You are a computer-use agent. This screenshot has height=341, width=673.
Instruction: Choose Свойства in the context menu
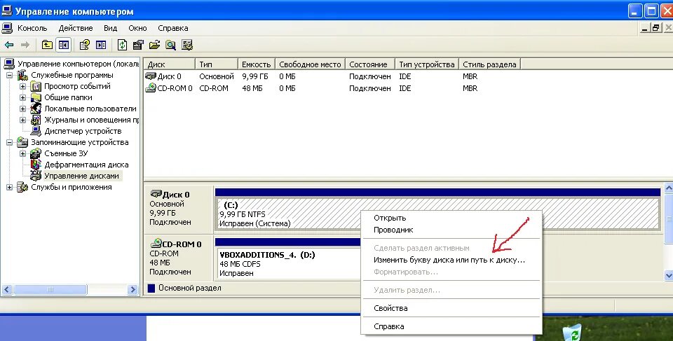[451, 308]
